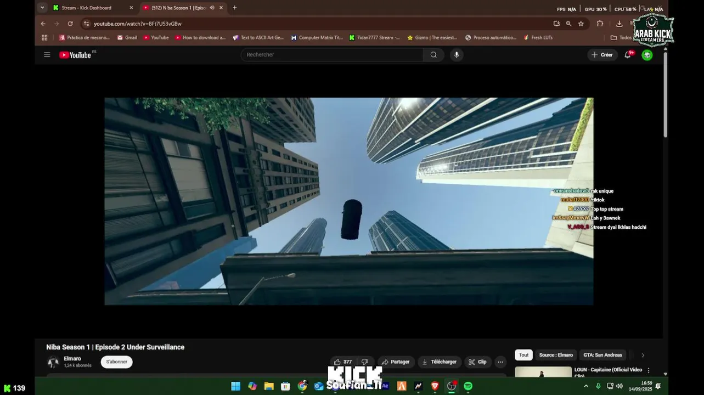Open the browser extensions puzzle icon
This screenshot has width=704, height=395.
click(600, 24)
